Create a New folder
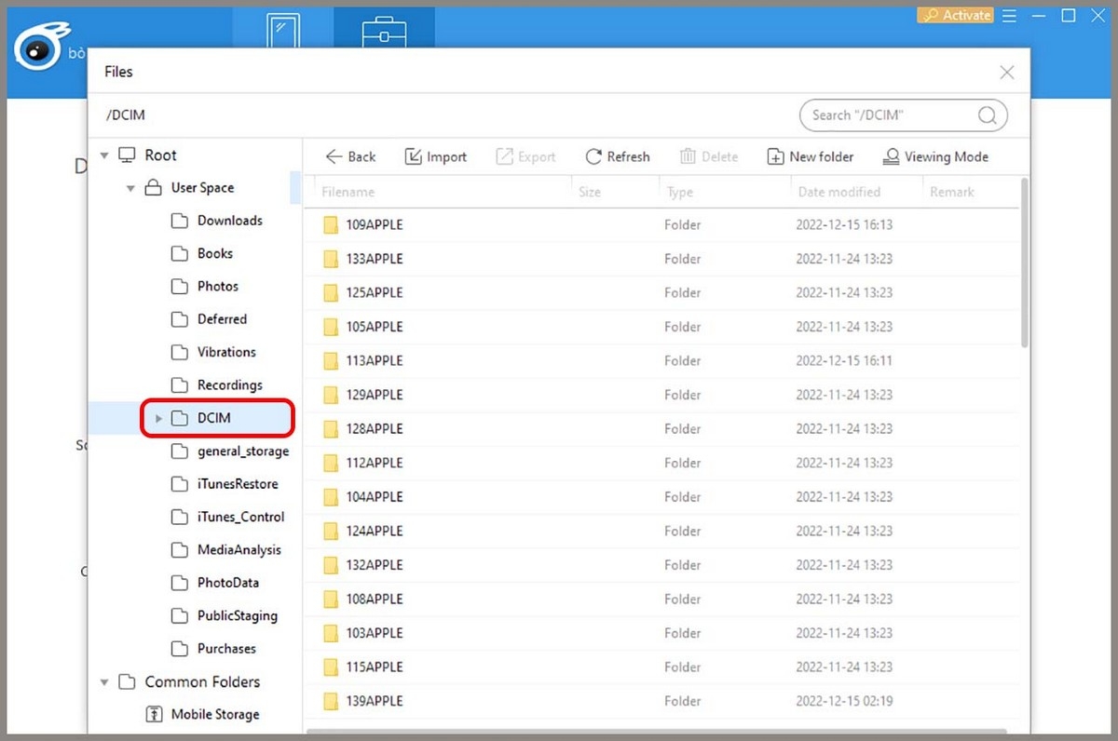The width and height of the screenshot is (1118, 741). pyautogui.click(x=810, y=156)
